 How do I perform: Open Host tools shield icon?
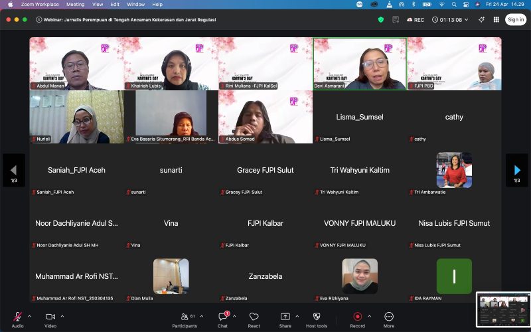[x=317, y=317]
